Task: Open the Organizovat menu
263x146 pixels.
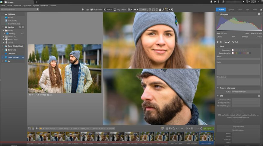Action: click(27, 5)
